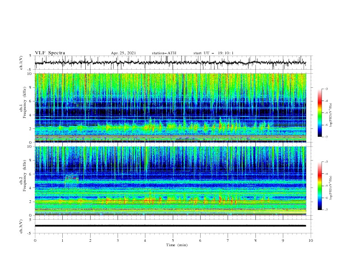350x270 pixels.
Task: Click the ch.1 voltage waveform trace
Action: 170,63
